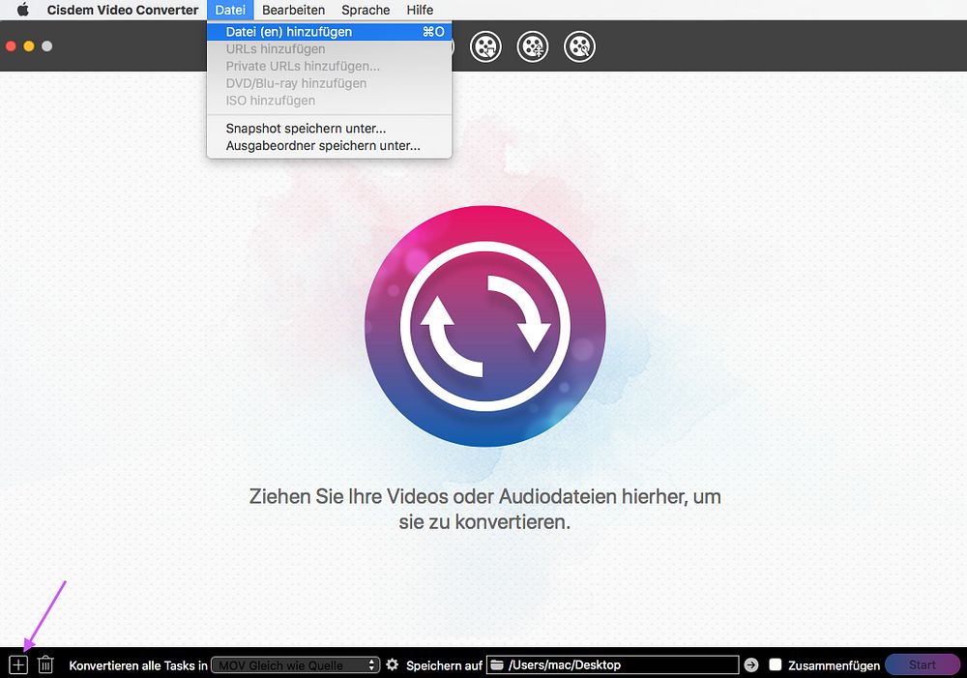This screenshot has height=678, width=967.
Task: Click the Start button
Action: (922, 664)
